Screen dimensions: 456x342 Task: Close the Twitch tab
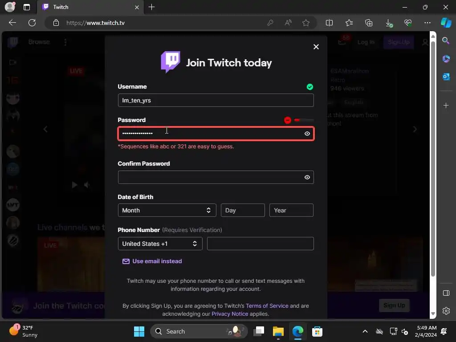click(x=137, y=7)
